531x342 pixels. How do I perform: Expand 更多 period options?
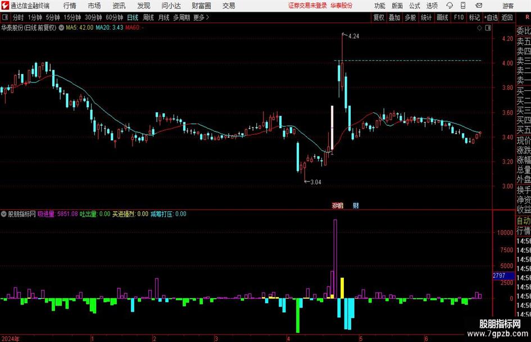pos(201,17)
